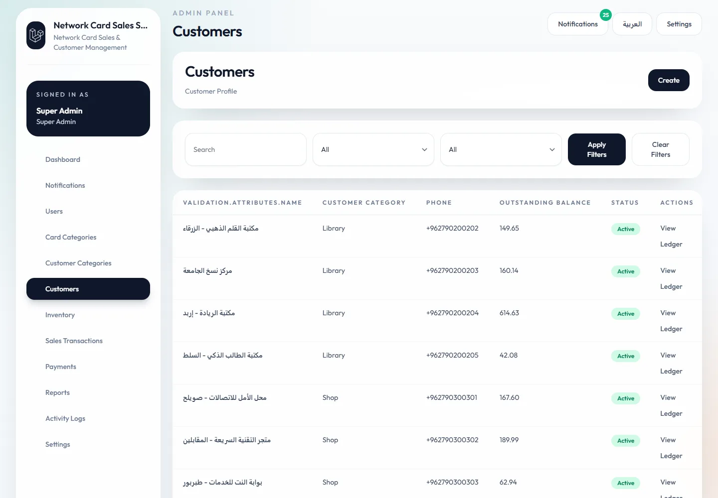Open Sales Transactions in the sidebar
Screen dimensions: 718x498
[x=88, y=341]
